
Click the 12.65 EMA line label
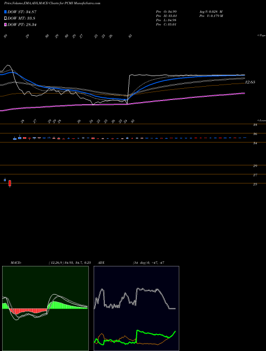(250, 82)
